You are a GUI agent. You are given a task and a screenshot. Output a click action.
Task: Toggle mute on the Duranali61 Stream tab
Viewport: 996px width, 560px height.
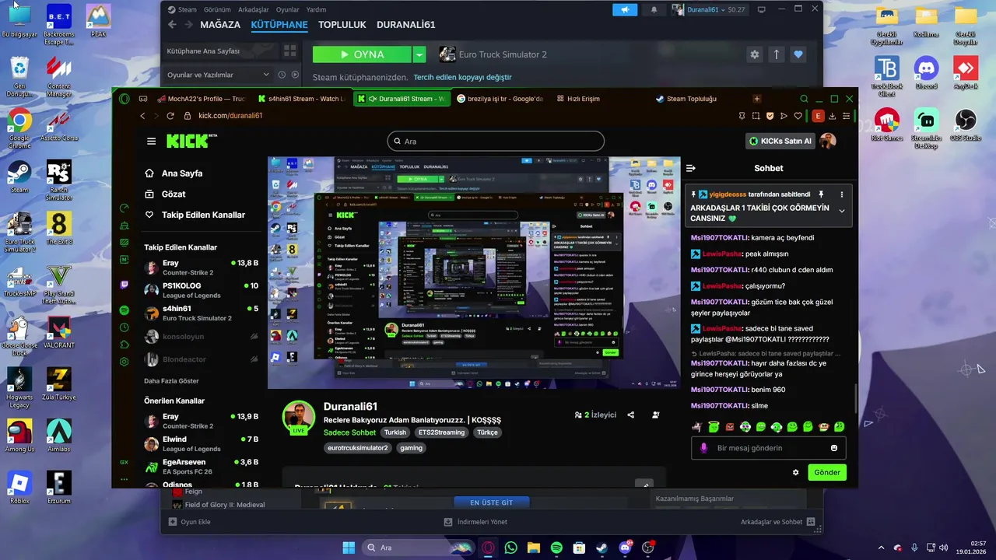click(373, 99)
